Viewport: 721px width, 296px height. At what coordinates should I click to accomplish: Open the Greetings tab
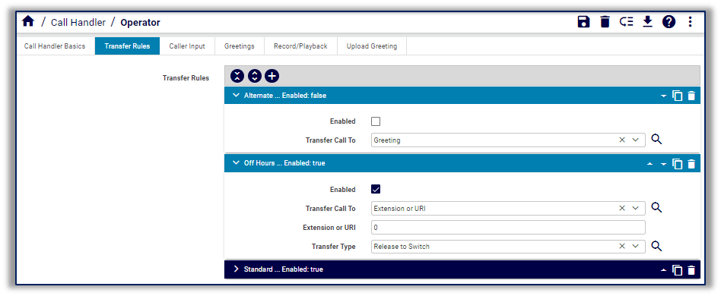pyautogui.click(x=240, y=46)
